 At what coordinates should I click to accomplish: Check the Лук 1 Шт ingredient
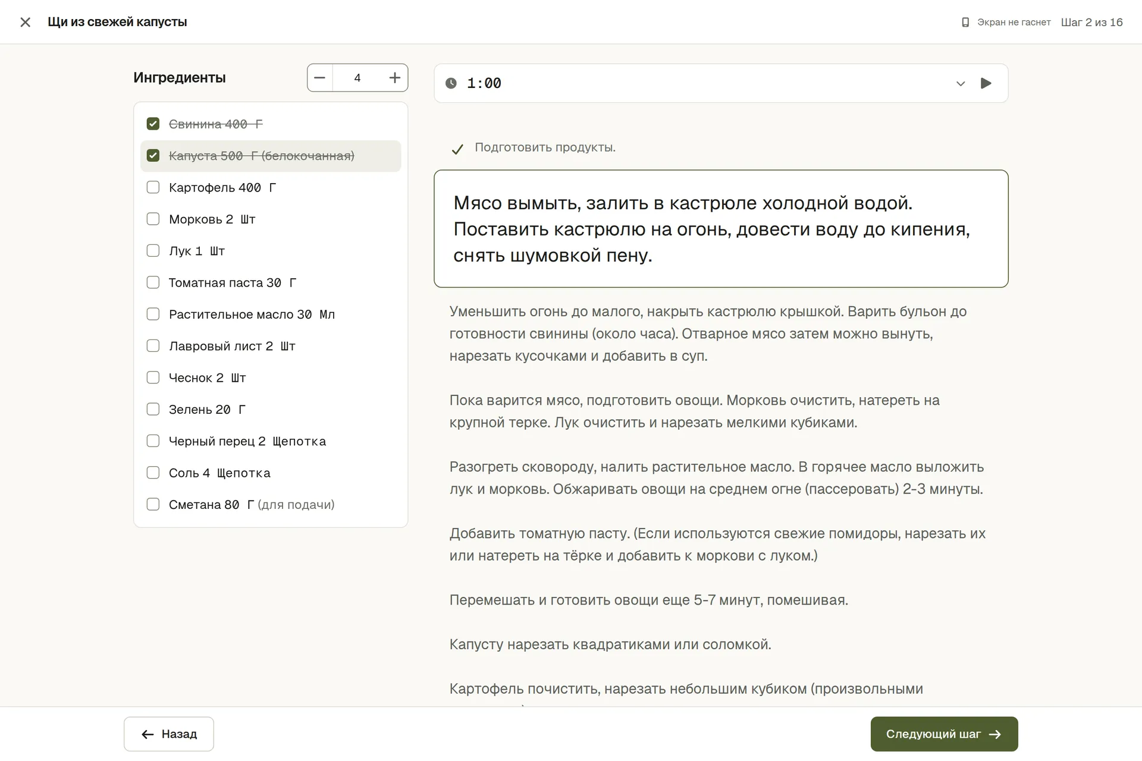pyautogui.click(x=153, y=251)
